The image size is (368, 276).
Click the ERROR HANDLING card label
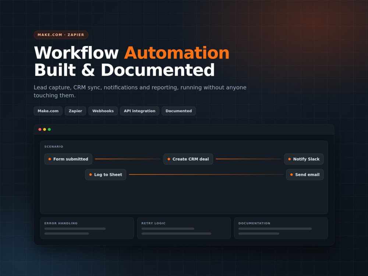pos(61,223)
